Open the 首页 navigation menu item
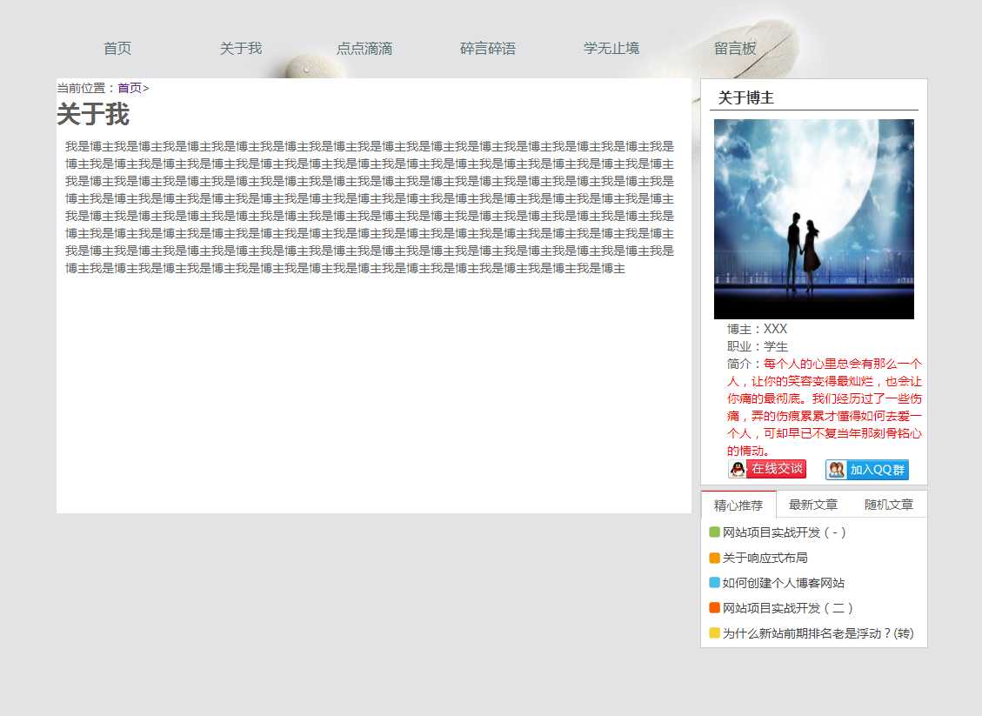This screenshot has width=982, height=716. pyautogui.click(x=117, y=49)
